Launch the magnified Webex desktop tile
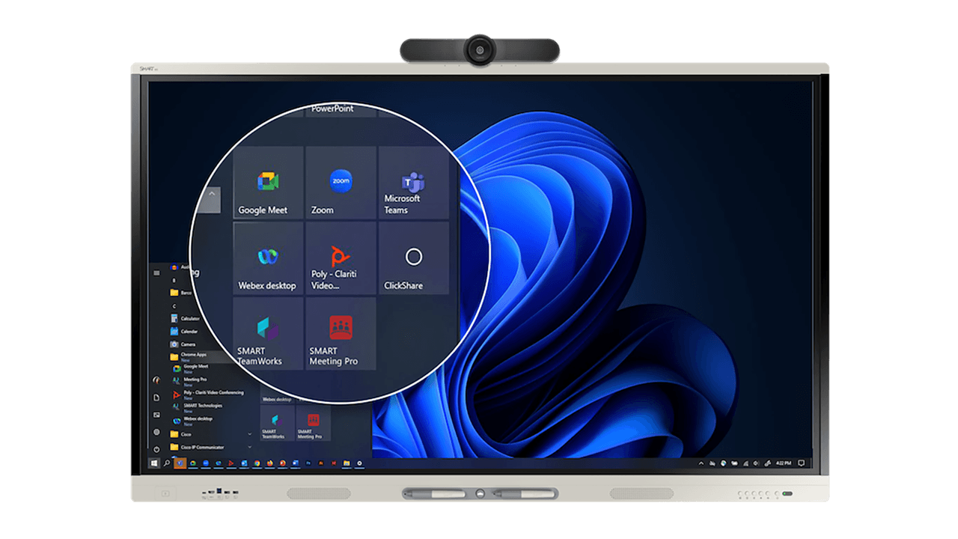This screenshot has height=539, width=958. pos(268,258)
